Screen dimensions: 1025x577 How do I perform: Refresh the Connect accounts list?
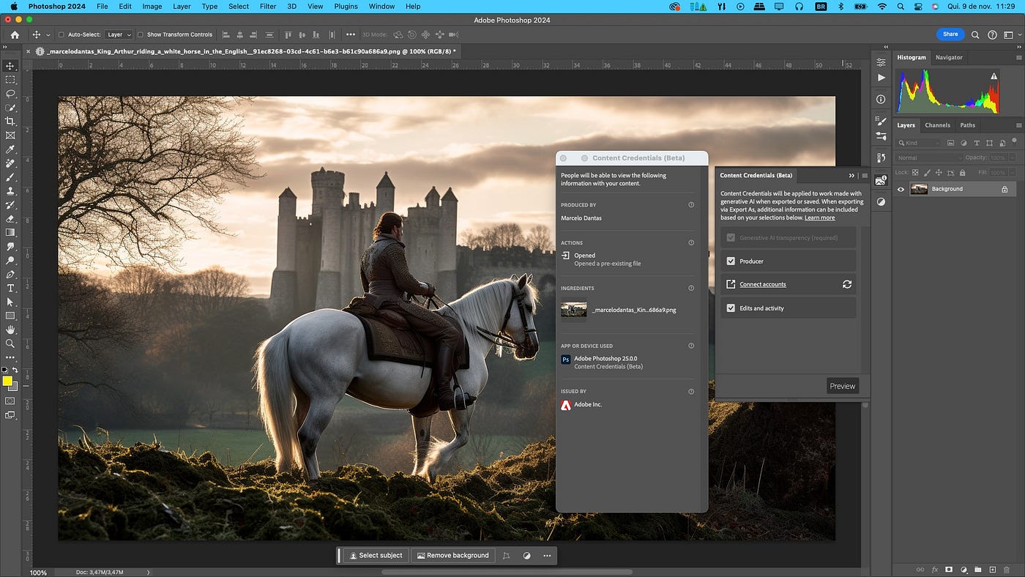click(x=847, y=284)
